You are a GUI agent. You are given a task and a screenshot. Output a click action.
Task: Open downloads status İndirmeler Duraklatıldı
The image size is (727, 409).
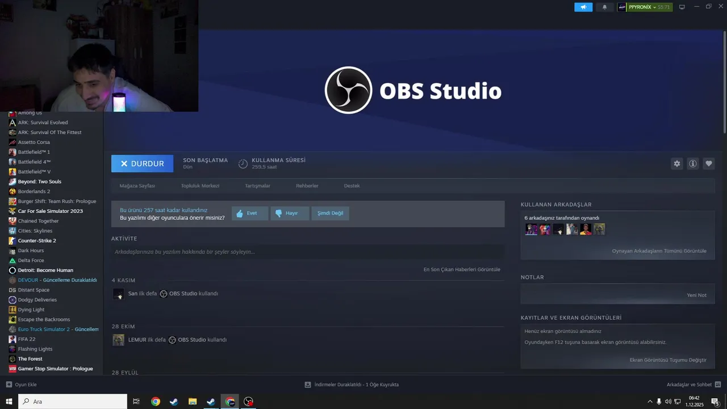click(352, 385)
